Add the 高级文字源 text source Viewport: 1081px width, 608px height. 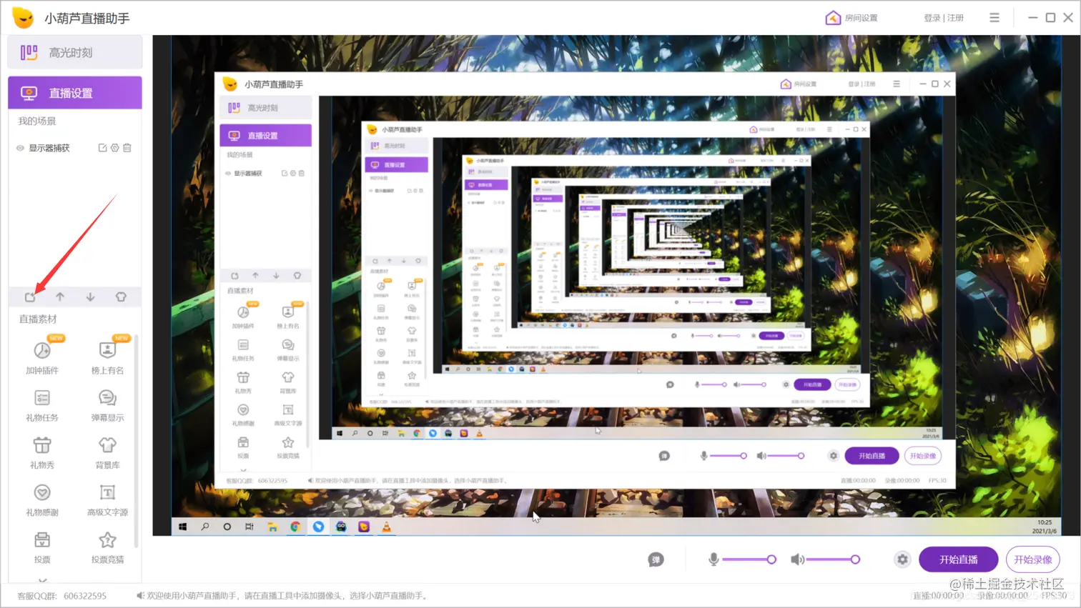(107, 499)
